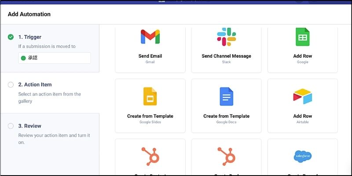Select the Google Docs icon
This screenshot has width=352, height=176.
pos(226,96)
